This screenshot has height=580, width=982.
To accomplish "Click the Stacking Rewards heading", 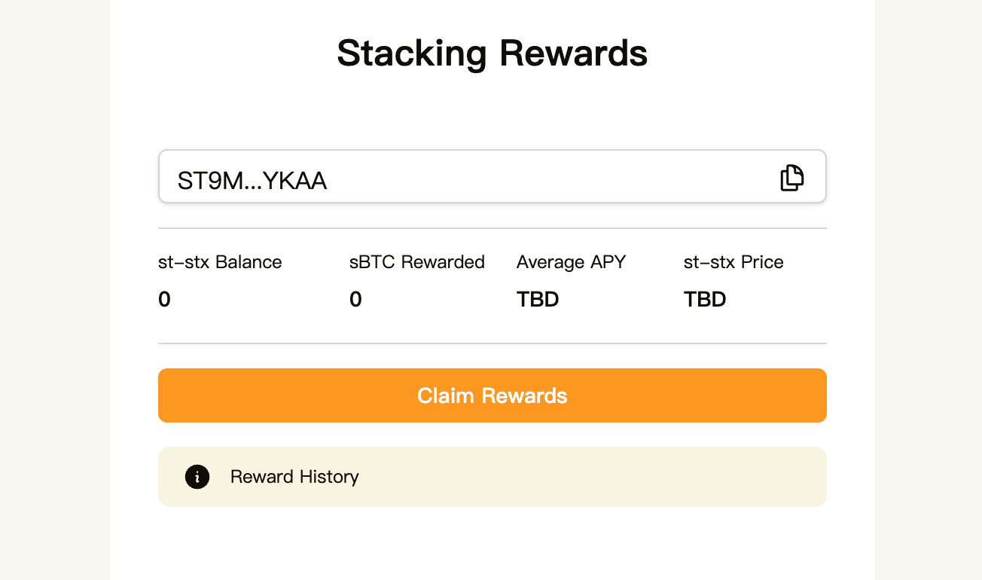I will coord(492,53).
